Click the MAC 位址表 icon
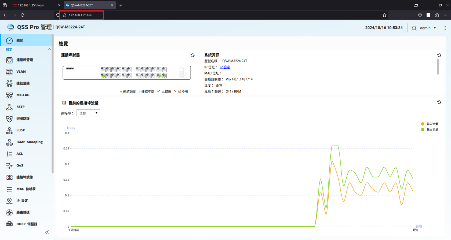This screenshot has height=240, width=451. pyautogui.click(x=9, y=189)
